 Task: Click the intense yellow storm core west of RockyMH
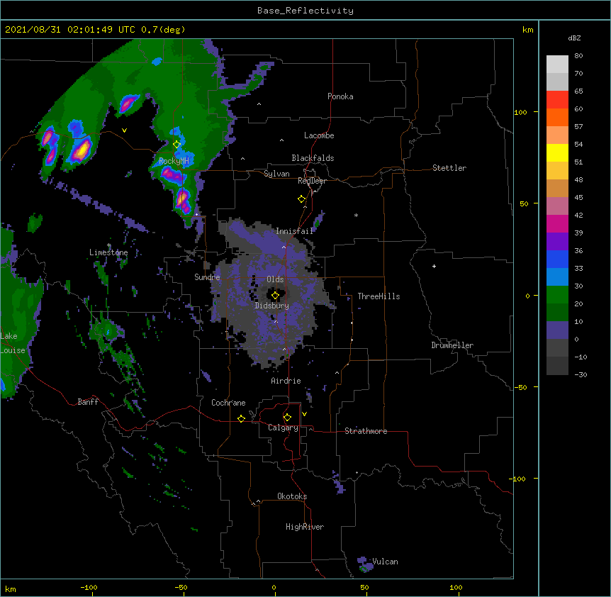click(82, 150)
